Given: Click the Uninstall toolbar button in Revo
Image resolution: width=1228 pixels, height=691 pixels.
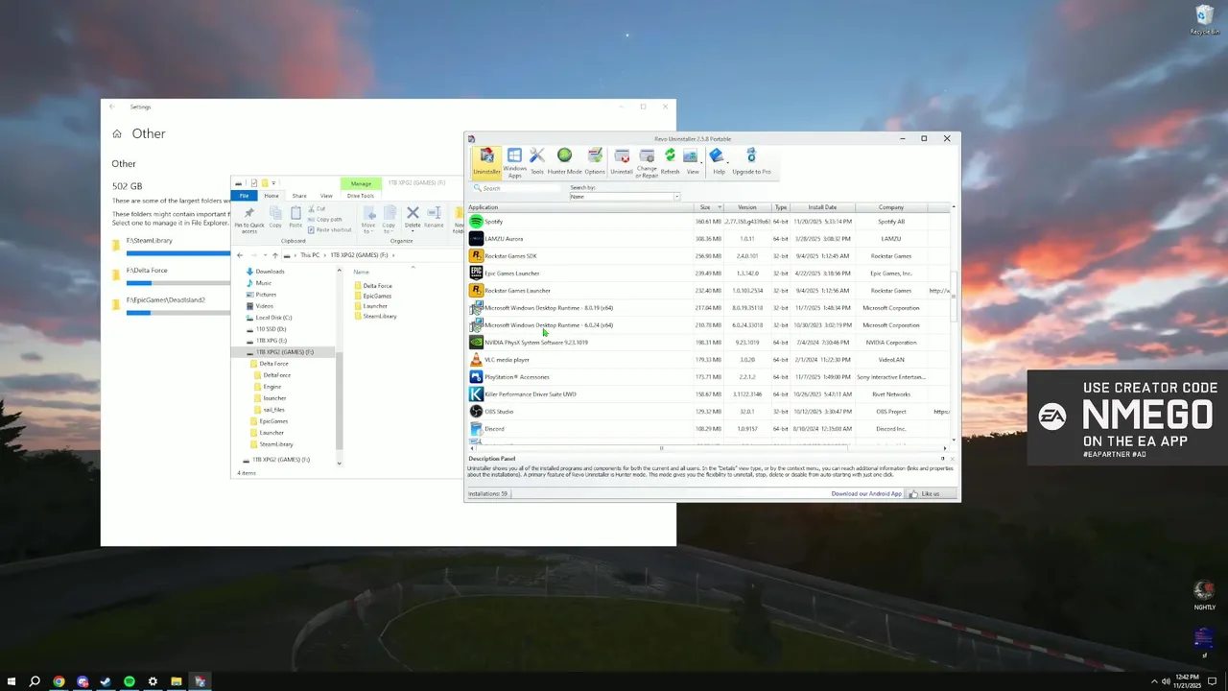Looking at the screenshot, I should coord(622,161).
